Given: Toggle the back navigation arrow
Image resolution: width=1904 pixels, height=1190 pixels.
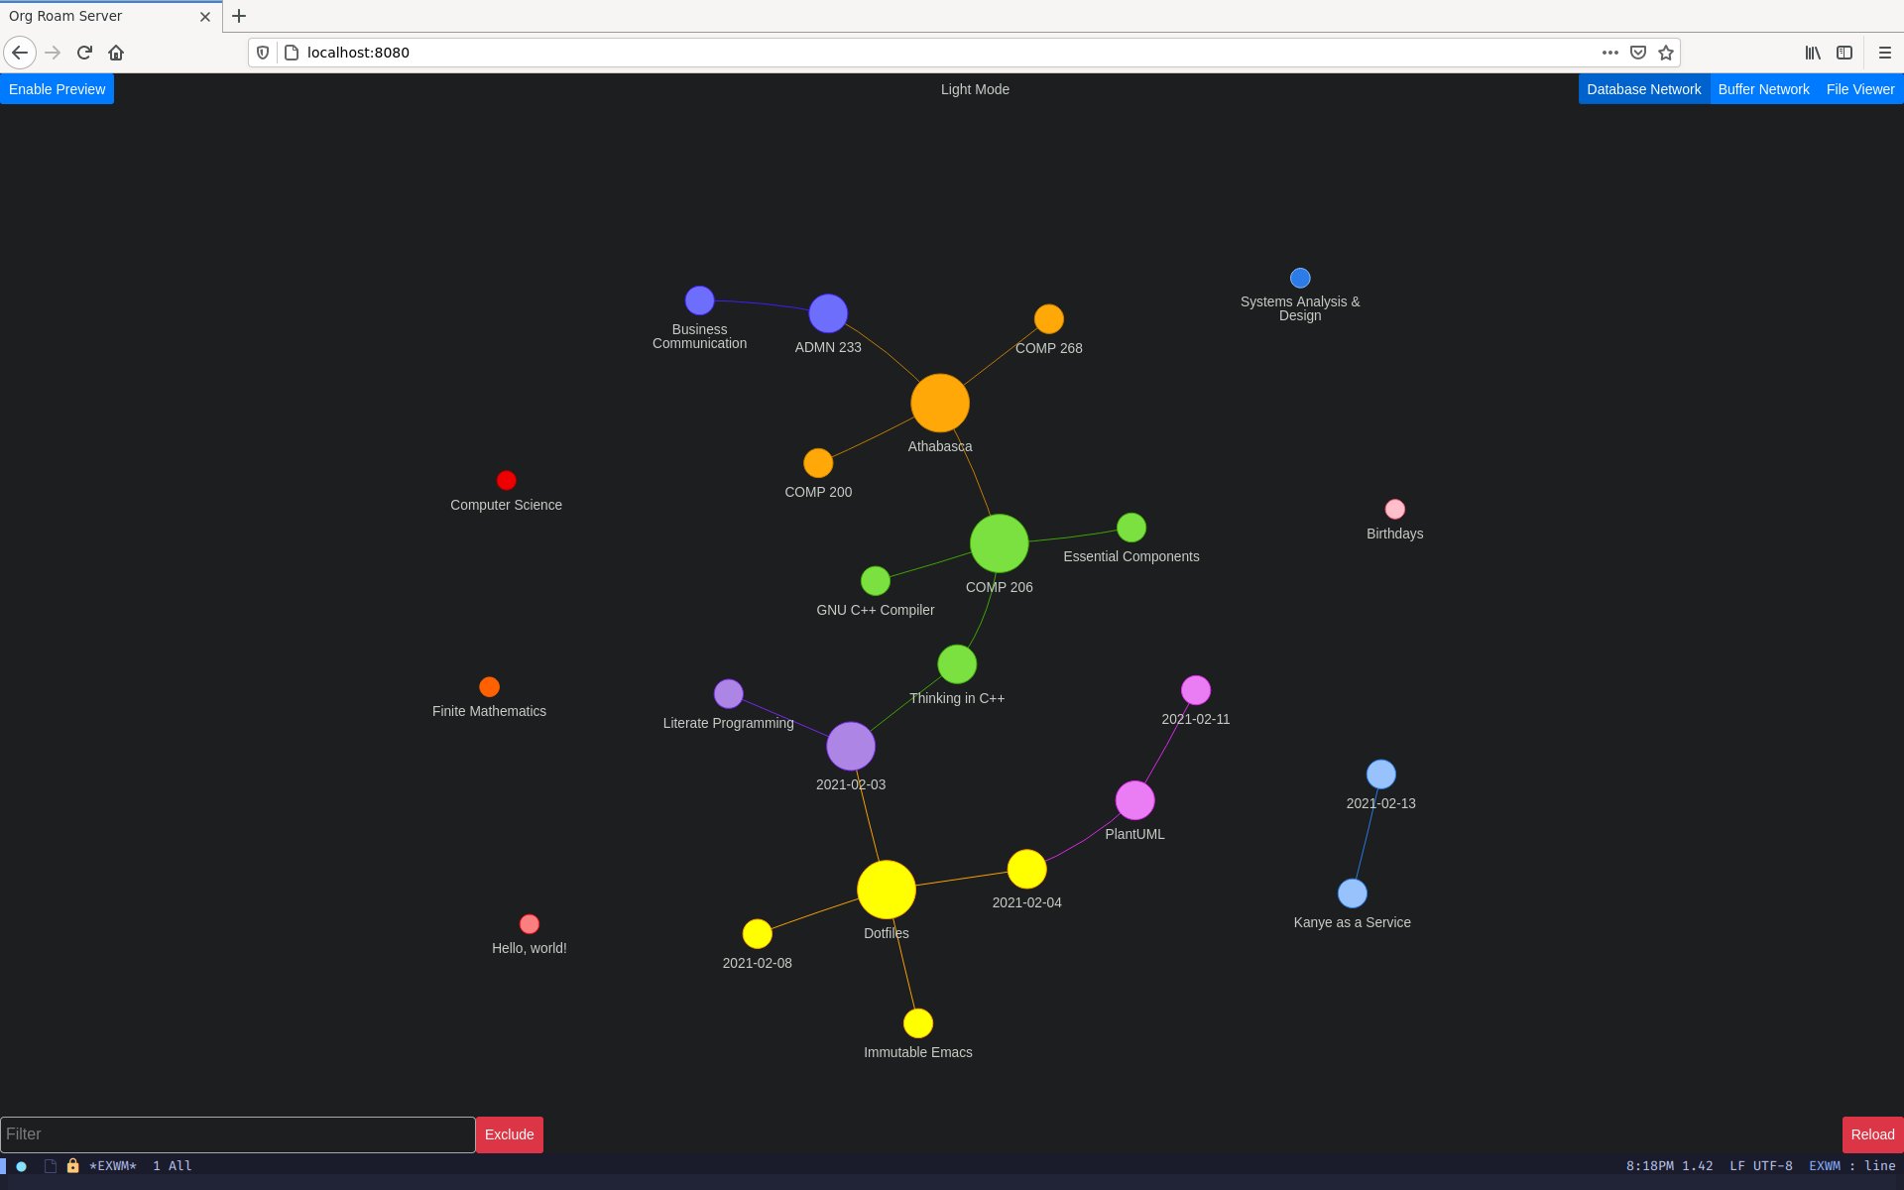Looking at the screenshot, I should point(19,53).
